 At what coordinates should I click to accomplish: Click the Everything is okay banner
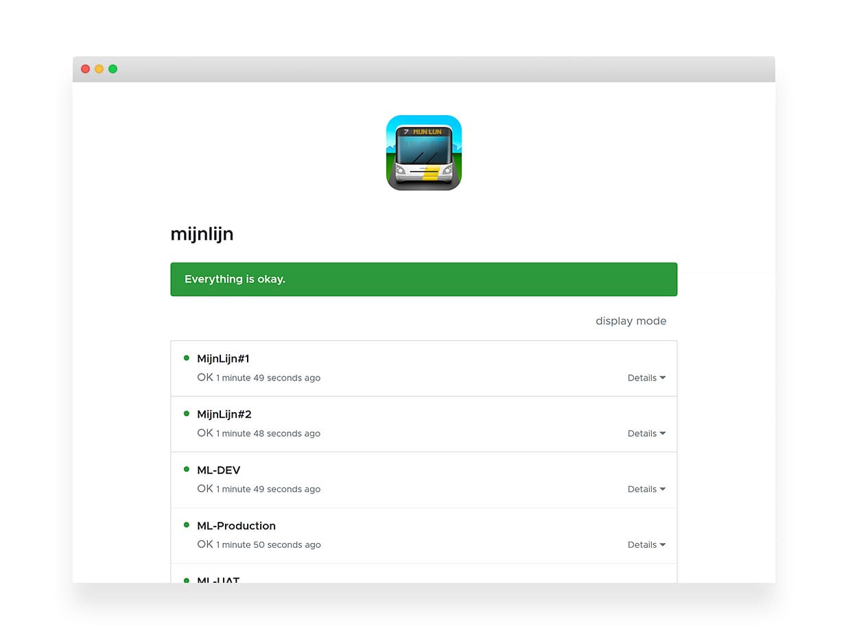[423, 279]
